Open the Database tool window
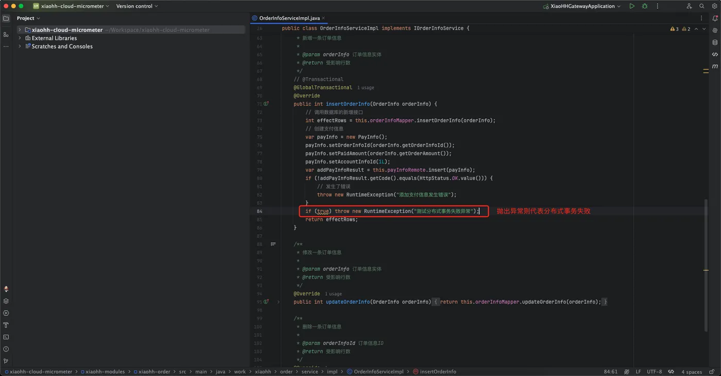Viewport: 721px width, 376px height. (x=715, y=42)
